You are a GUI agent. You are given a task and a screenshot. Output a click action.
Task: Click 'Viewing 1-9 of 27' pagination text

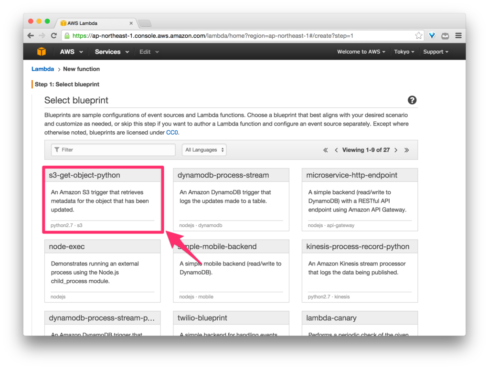(366, 150)
